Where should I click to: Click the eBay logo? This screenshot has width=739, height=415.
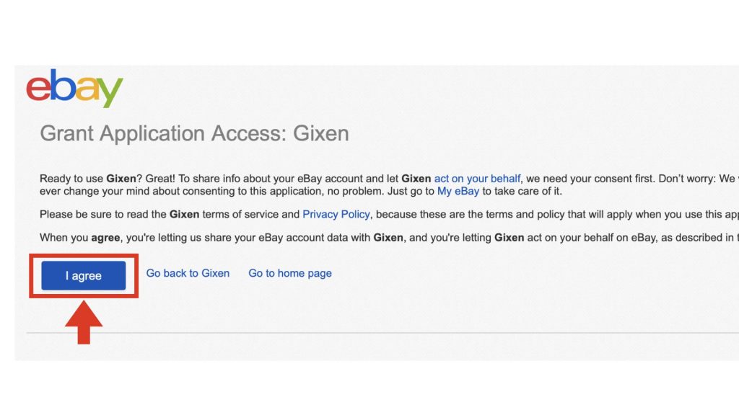click(74, 88)
